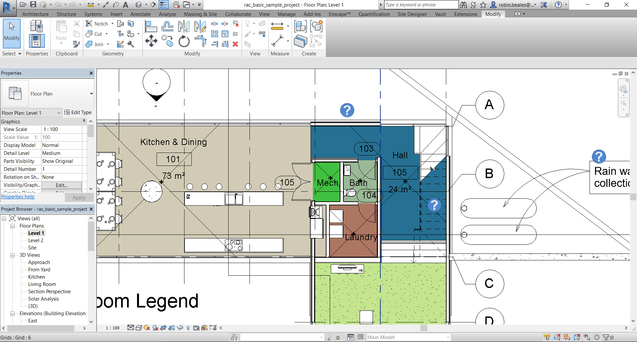Click the Edit Type button
637x342 pixels.
[78, 112]
